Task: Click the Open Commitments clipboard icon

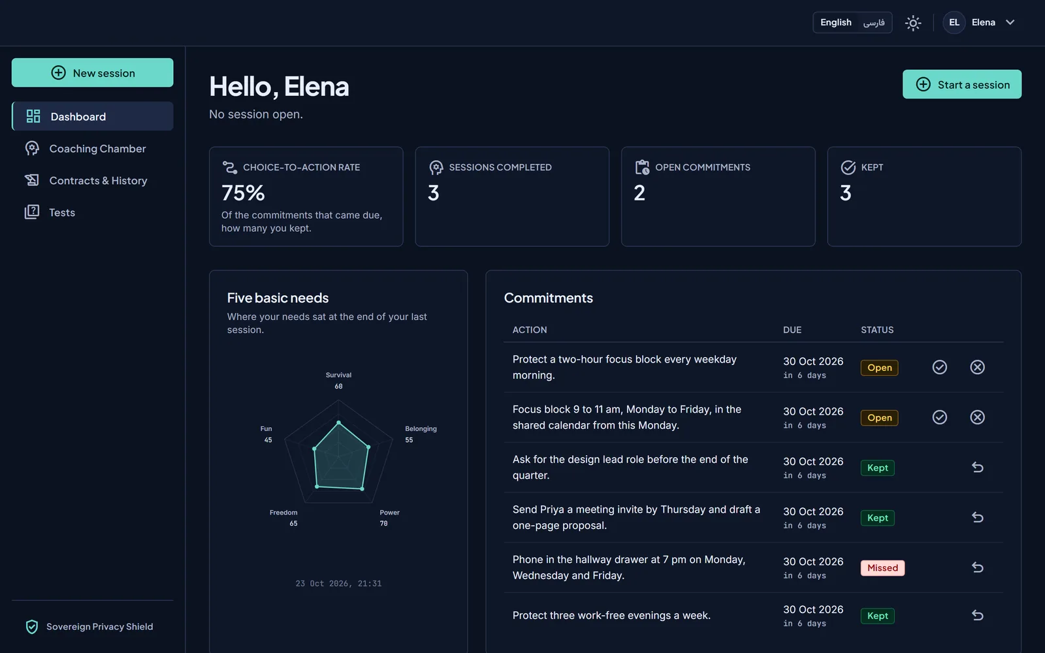Action: point(642,168)
